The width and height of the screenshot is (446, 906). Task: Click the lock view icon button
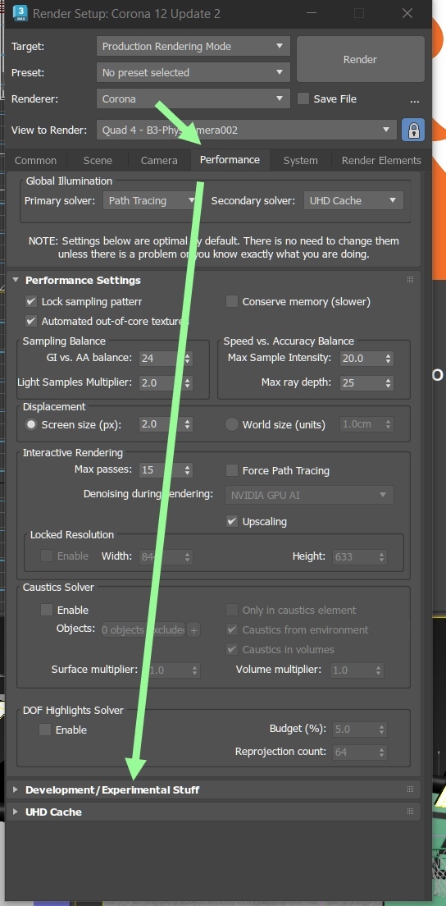413,130
